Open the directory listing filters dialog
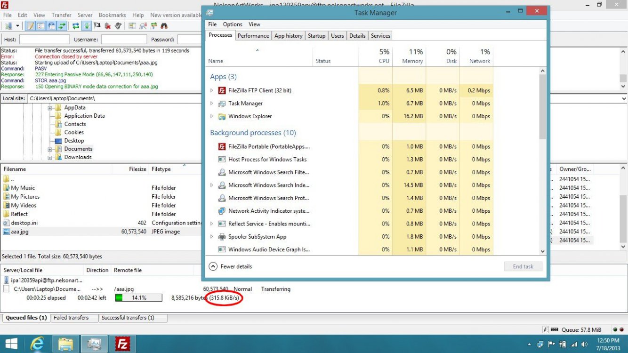This screenshot has width=628, height=353. click(132, 26)
